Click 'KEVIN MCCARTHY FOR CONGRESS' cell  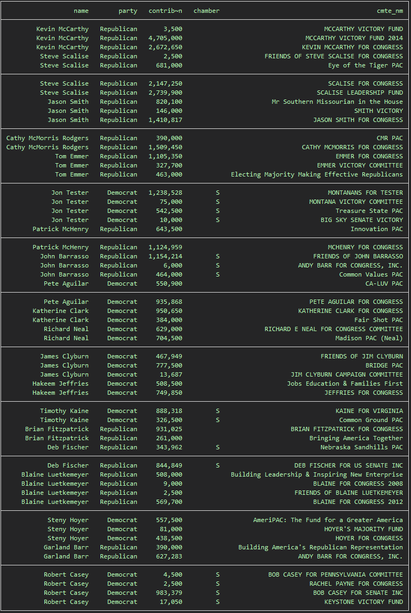(352, 47)
